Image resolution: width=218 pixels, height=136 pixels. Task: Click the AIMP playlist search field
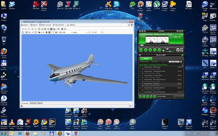[x=174, y=62]
